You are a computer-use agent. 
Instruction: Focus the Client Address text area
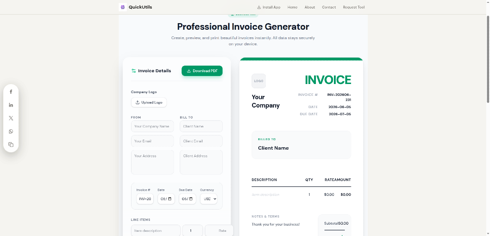click(x=201, y=162)
